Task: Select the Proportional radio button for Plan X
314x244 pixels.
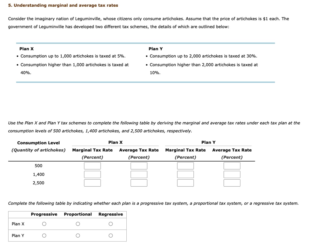Action: (78, 224)
